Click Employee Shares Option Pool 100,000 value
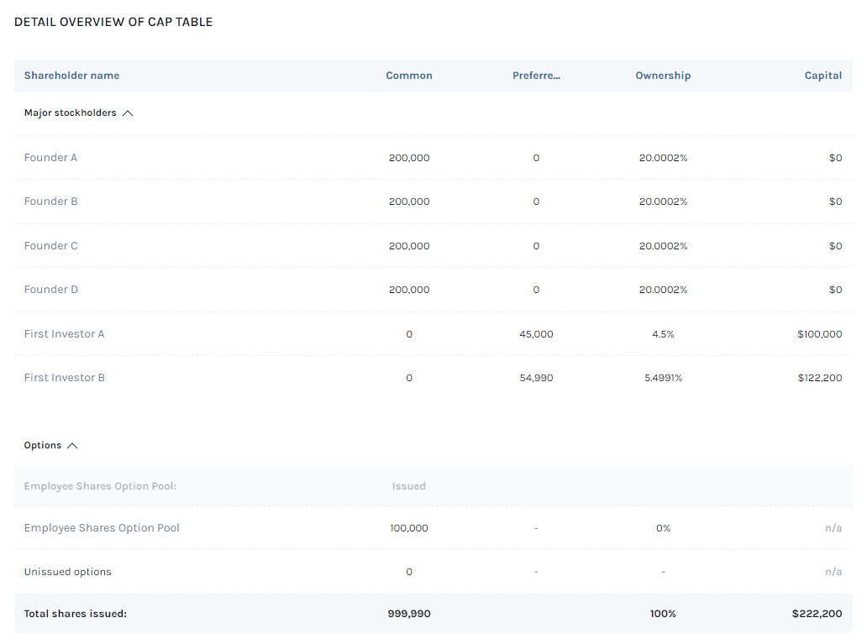Image resolution: width=867 pixels, height=644 pixels. pos(409,528)
